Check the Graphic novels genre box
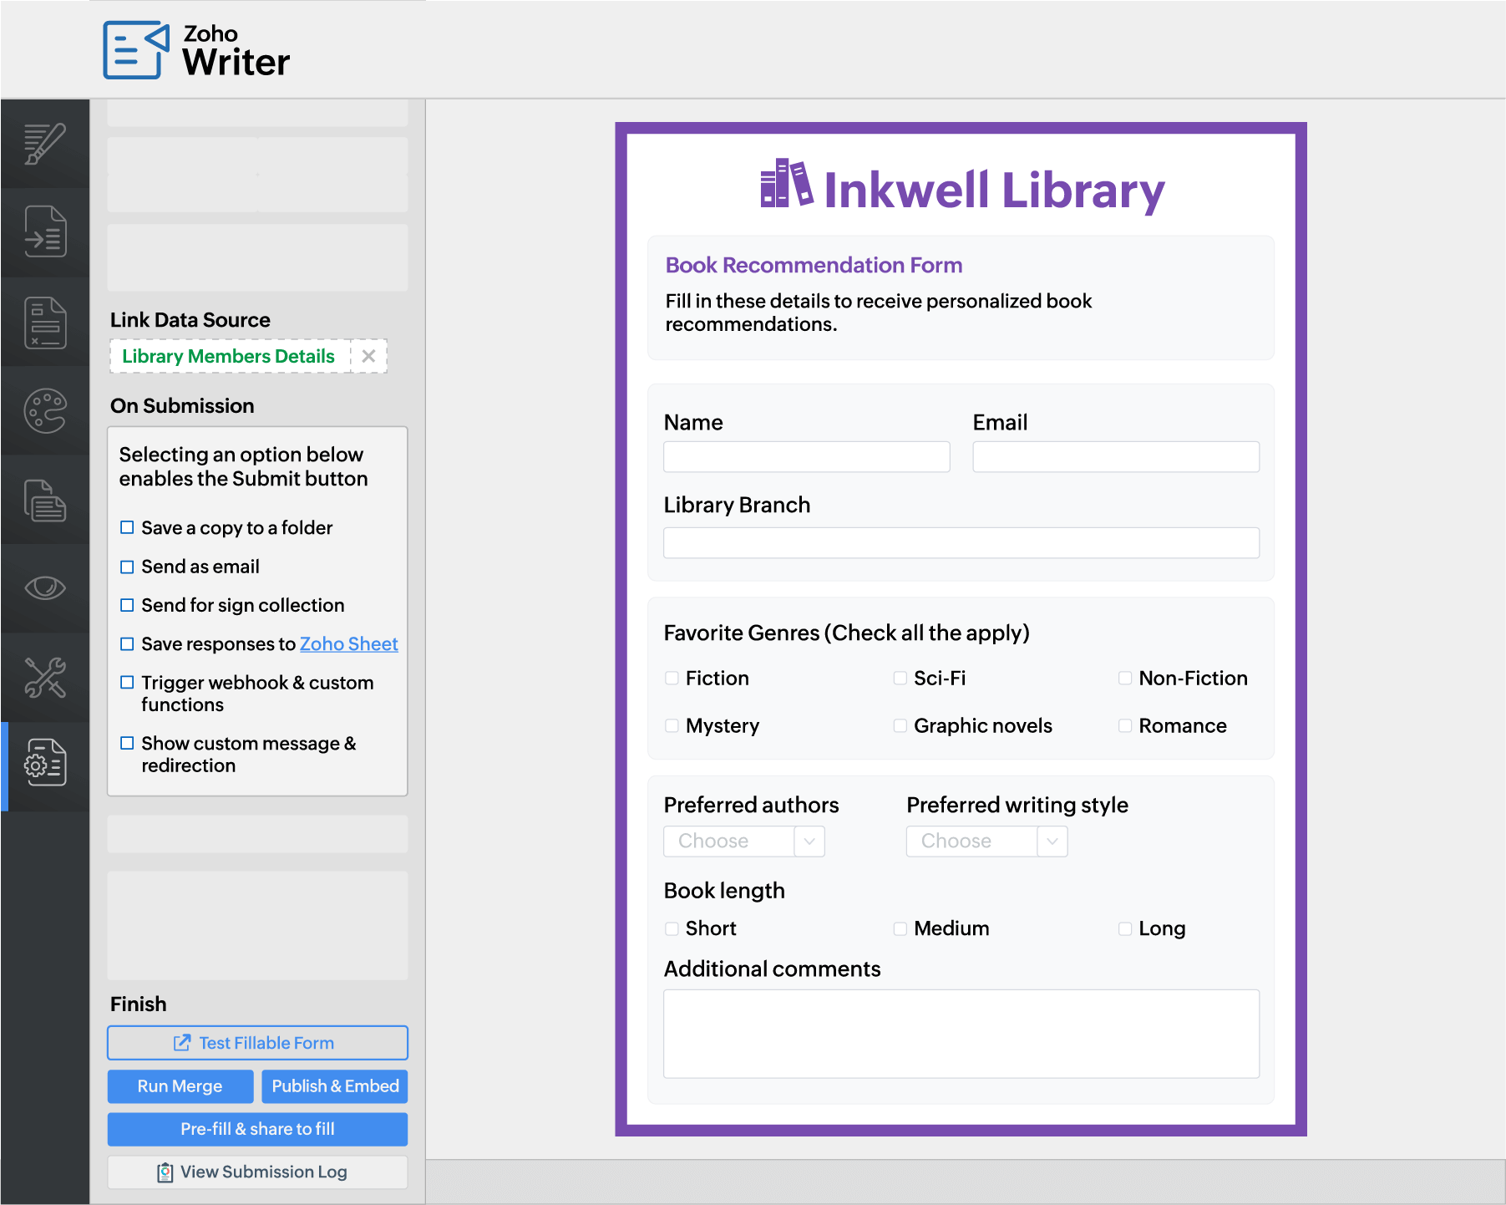The width and height of the screenshot is (1506, 1205). (900, 725)
